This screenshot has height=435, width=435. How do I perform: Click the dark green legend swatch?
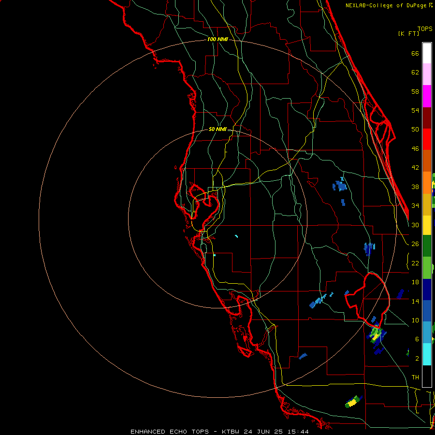click(x=427, y=246)
